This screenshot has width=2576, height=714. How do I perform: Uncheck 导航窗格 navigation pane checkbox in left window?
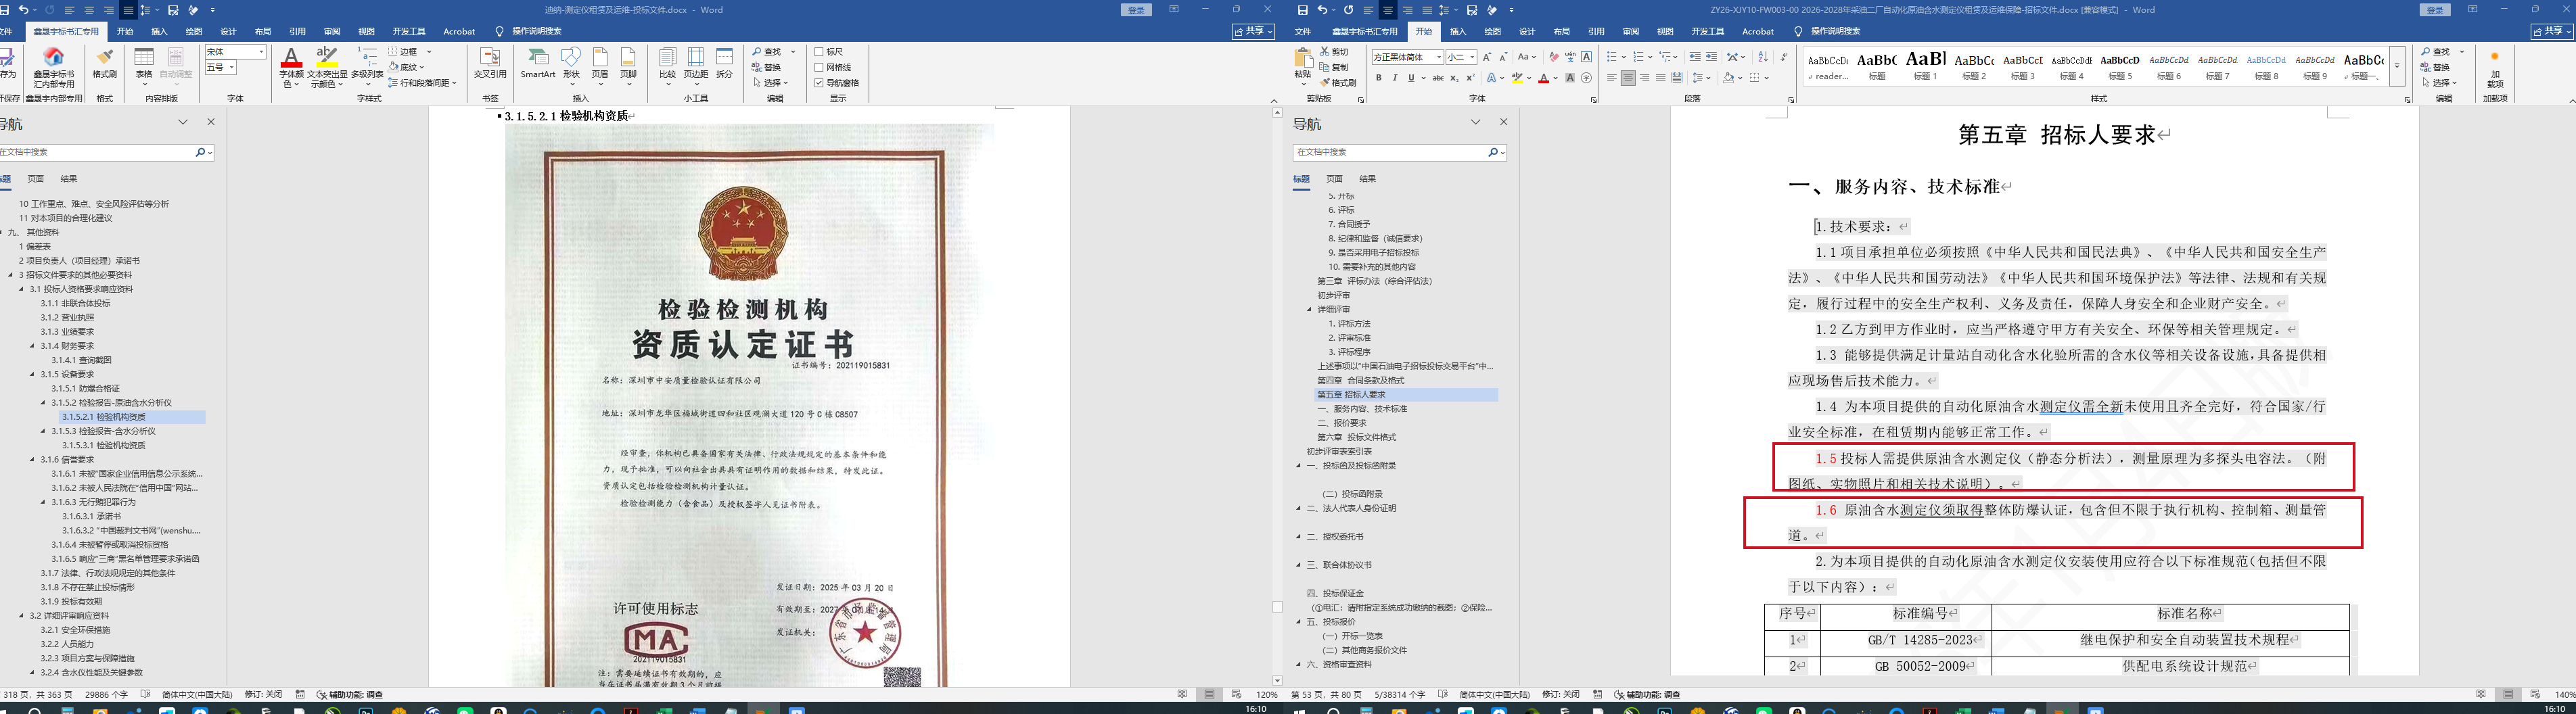[819, 83]
